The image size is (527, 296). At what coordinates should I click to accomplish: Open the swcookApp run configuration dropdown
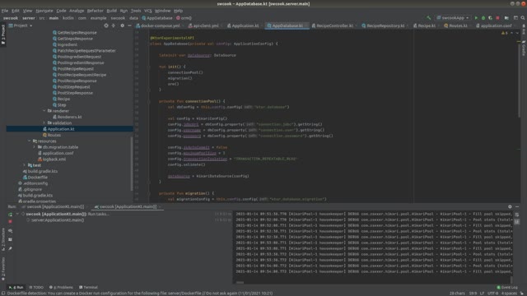[x=452, y=18]
